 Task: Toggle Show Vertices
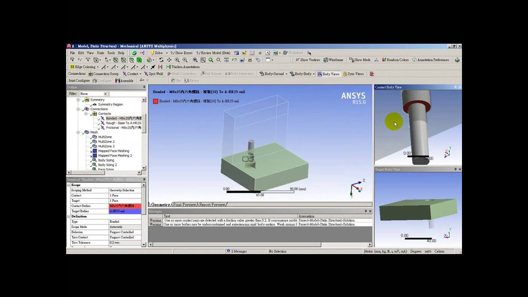[308, 60]
